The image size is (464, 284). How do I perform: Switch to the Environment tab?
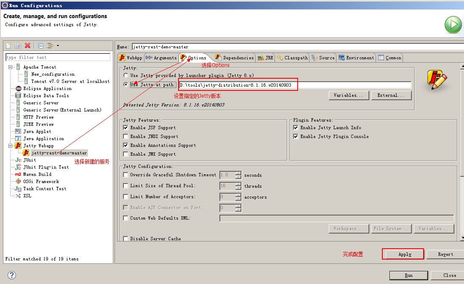[x=357, y=58]
